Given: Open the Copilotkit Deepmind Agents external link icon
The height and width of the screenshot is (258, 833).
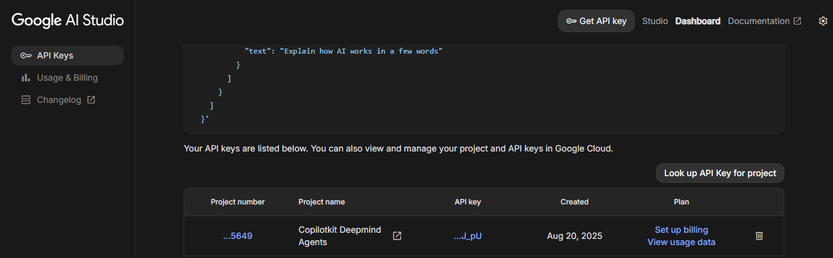Looking at the screenshot, I should pyautogui.click(x=397, y=236).
